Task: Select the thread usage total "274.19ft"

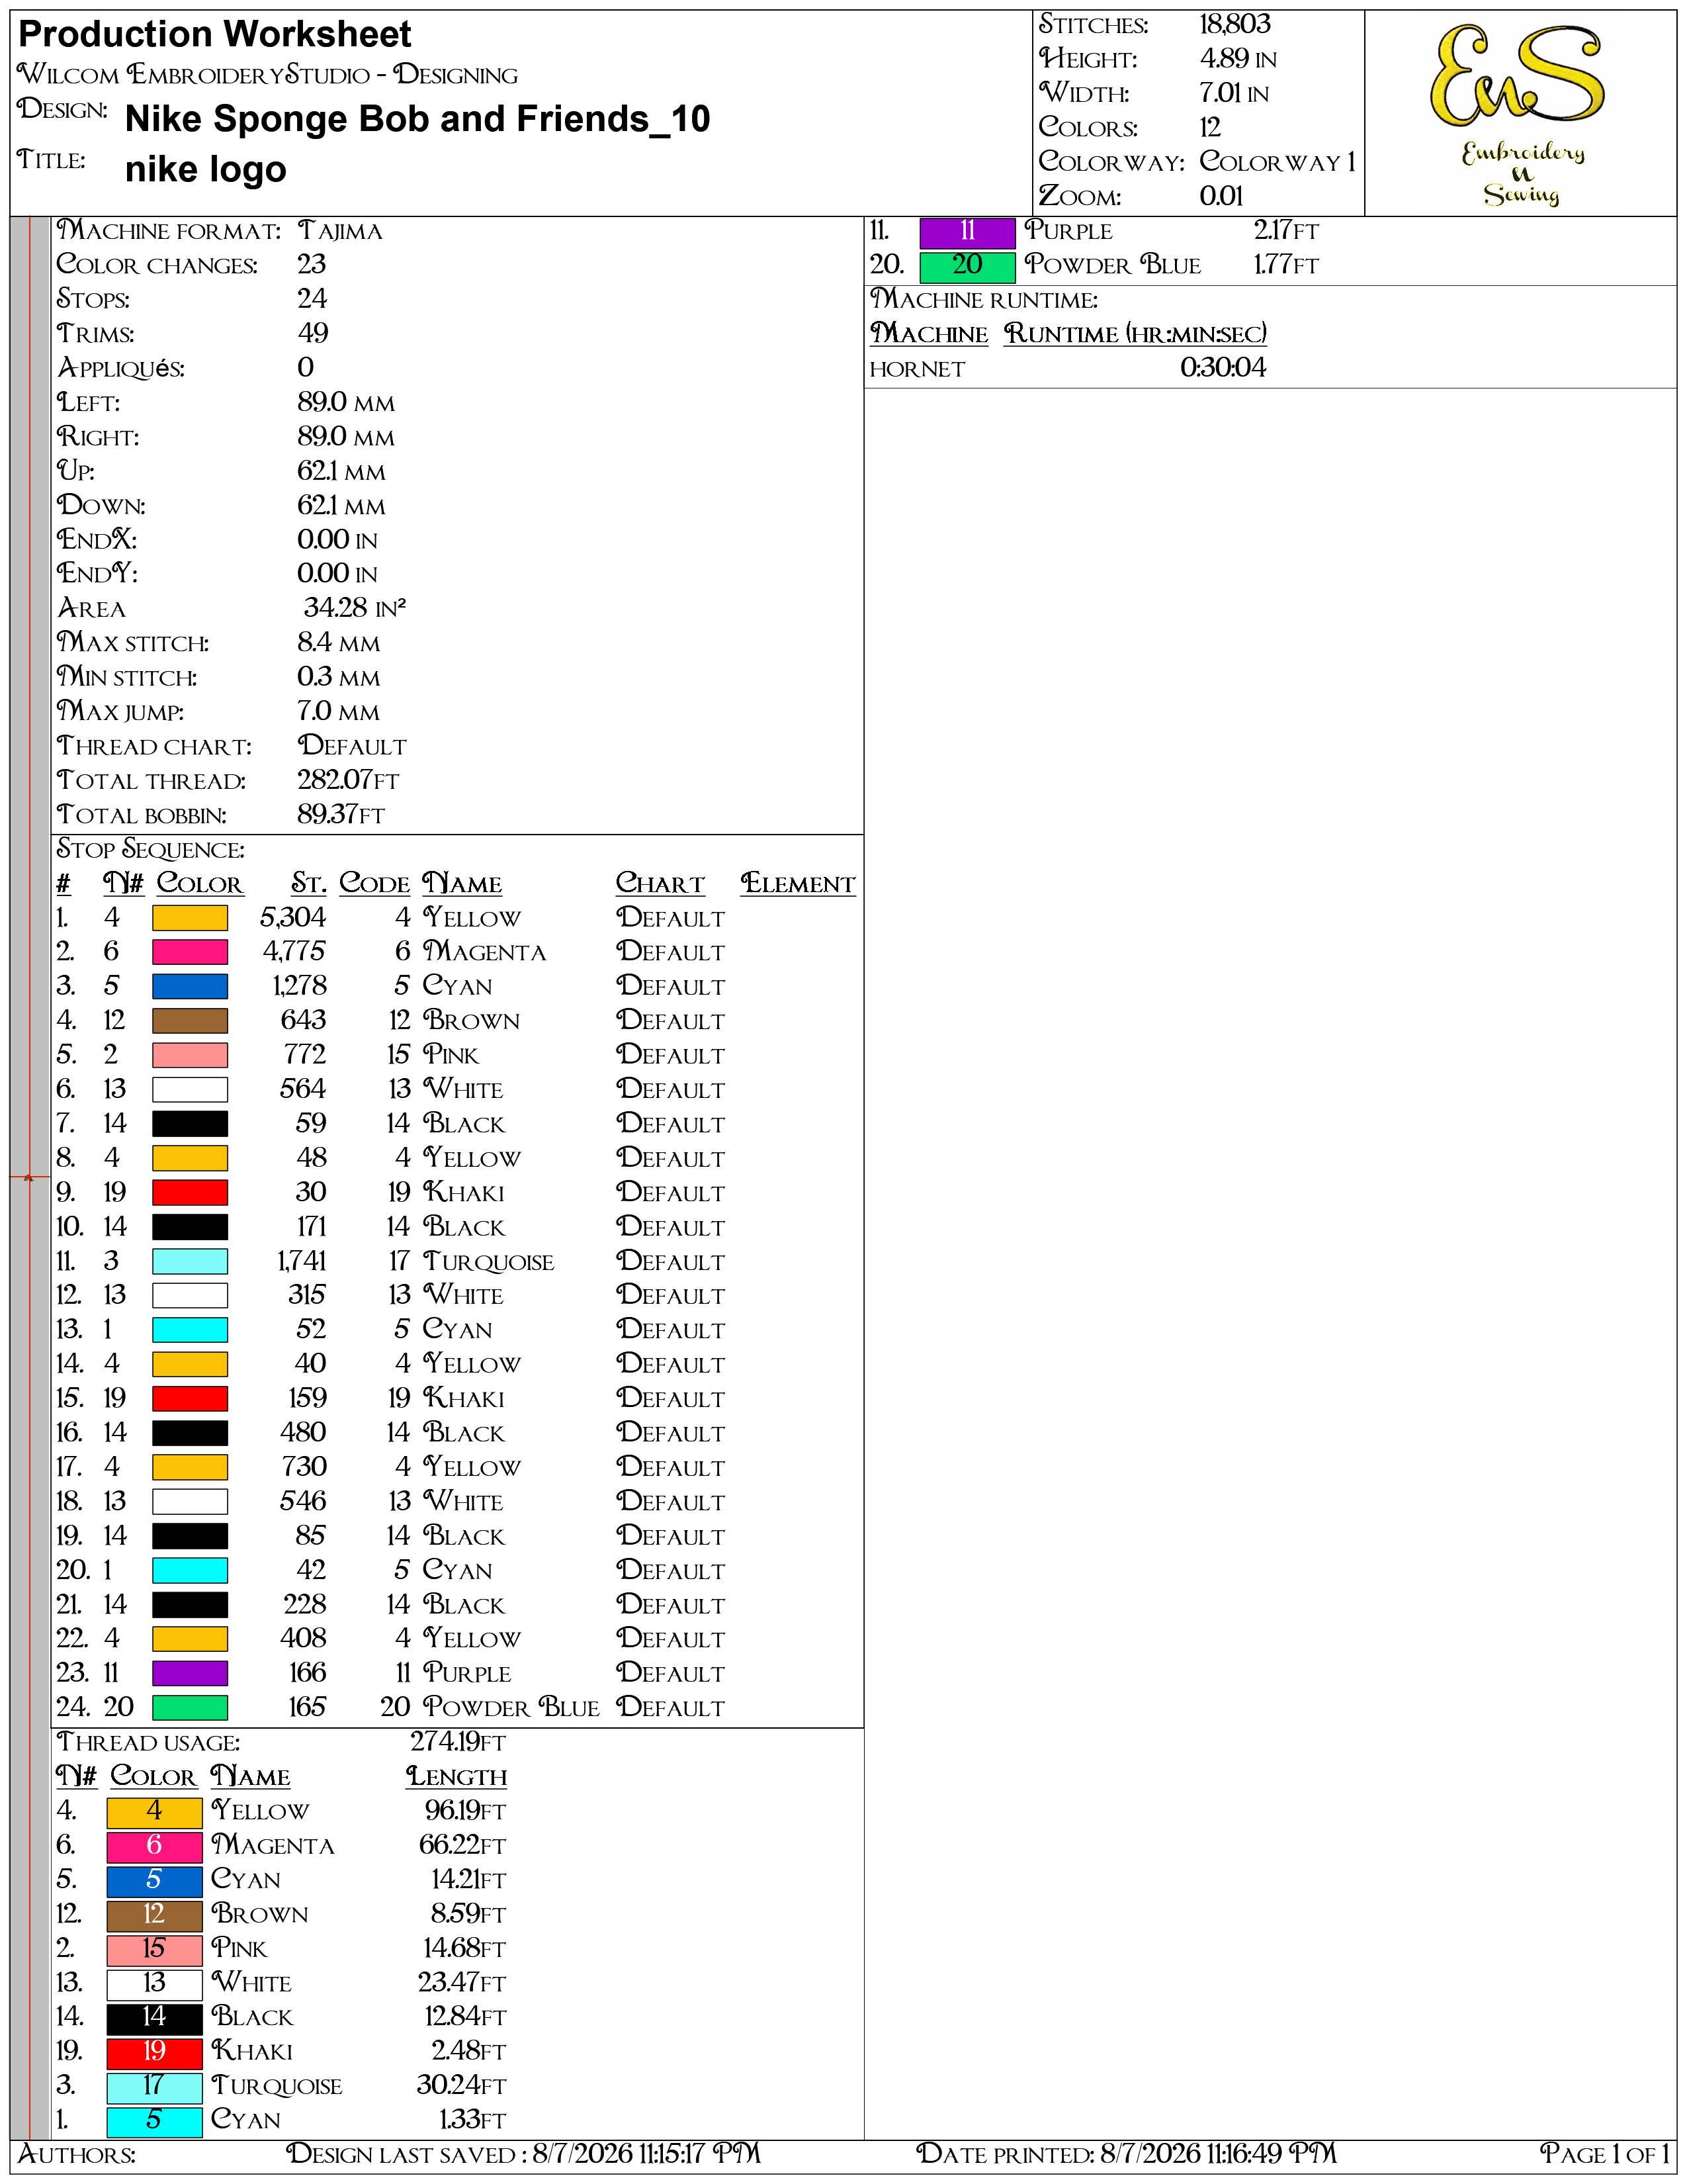Action: [458, 1742]
